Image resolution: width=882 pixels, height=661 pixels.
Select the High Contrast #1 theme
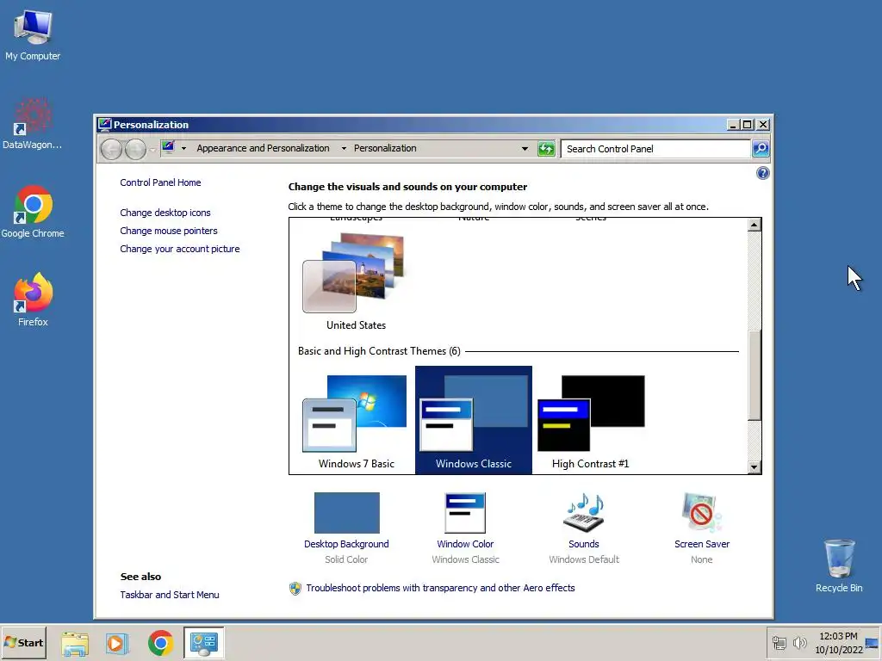(591, 420)
